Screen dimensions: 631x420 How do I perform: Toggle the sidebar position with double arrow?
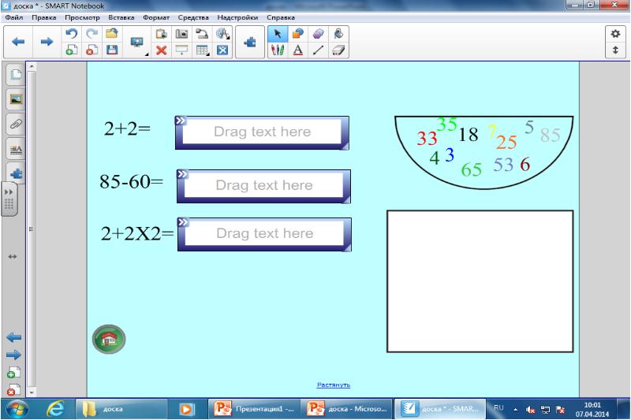pyautogui.click(x=12, y=257)
